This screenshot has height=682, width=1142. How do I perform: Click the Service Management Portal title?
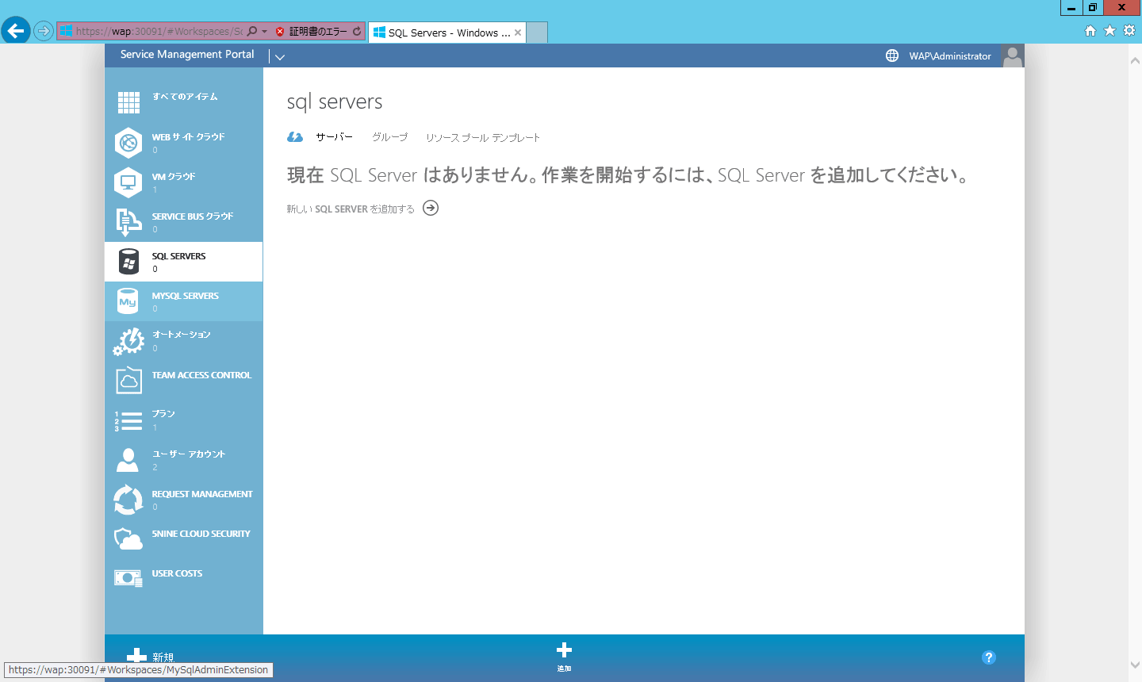pyautogui.click(x=187, y=54)
